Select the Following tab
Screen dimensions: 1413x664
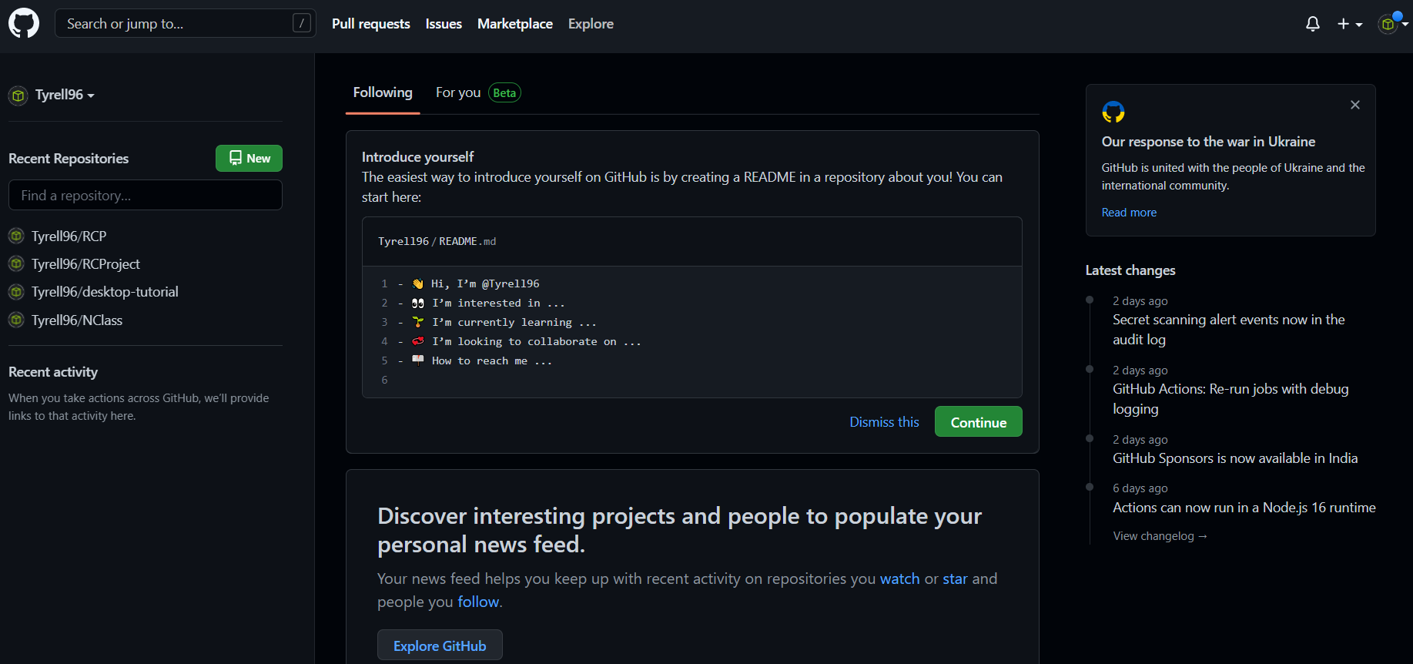[383, 92]
